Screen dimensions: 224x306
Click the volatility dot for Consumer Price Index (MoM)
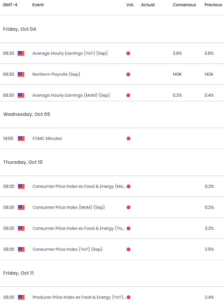pos(128,207)
